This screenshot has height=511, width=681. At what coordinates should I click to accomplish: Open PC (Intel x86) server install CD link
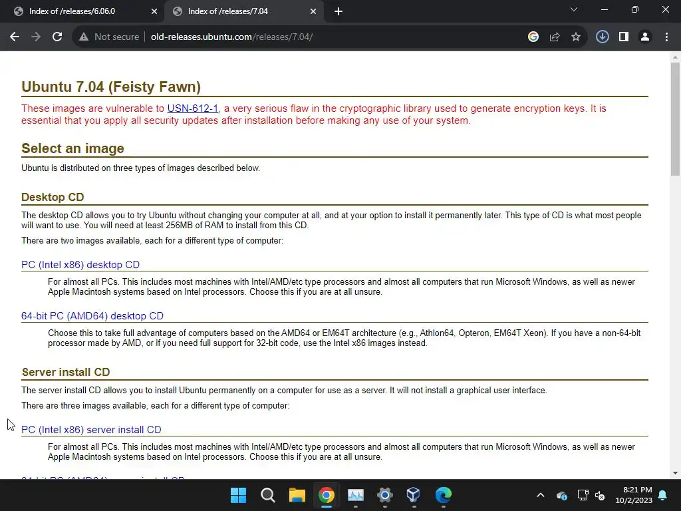pyautogui.click(x=91, y=430)
